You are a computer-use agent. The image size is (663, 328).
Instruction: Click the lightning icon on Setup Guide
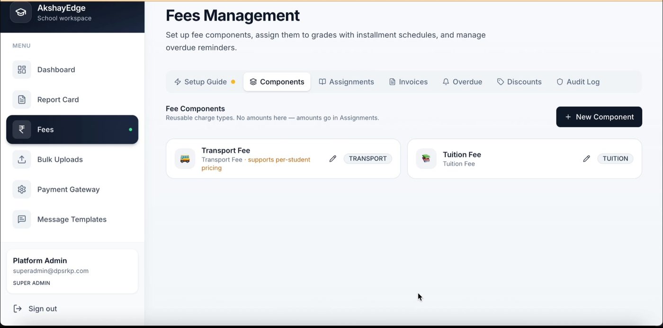(178, 82)
